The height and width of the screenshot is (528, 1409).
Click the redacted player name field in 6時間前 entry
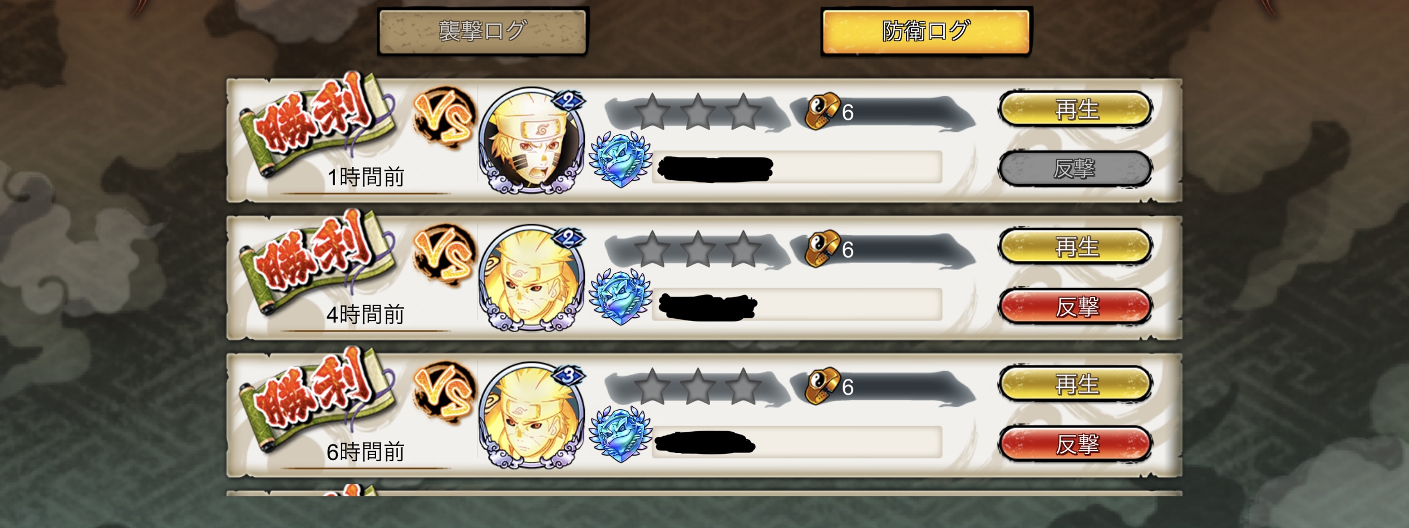click(797, 442)
